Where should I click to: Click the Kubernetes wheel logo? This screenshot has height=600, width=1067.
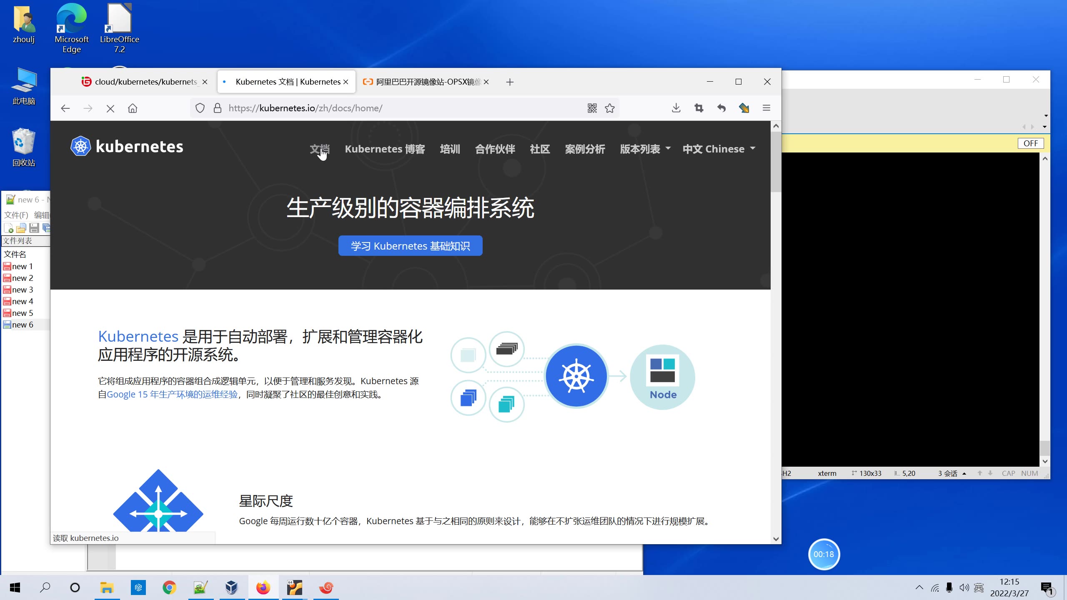[x=80, y=146]
